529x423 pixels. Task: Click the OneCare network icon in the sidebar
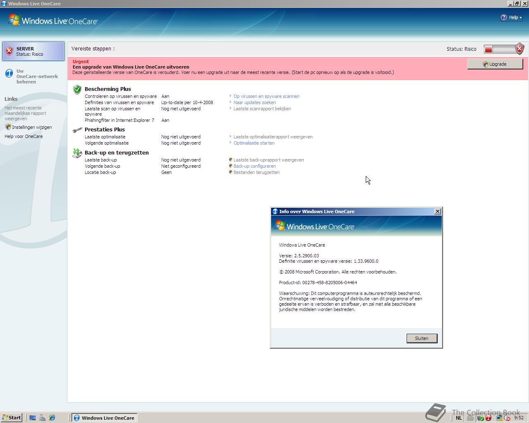(x=9, y=74)
